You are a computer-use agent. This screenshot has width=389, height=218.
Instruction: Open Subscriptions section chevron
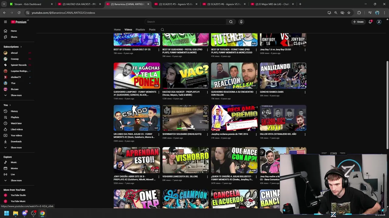point(21,47)
